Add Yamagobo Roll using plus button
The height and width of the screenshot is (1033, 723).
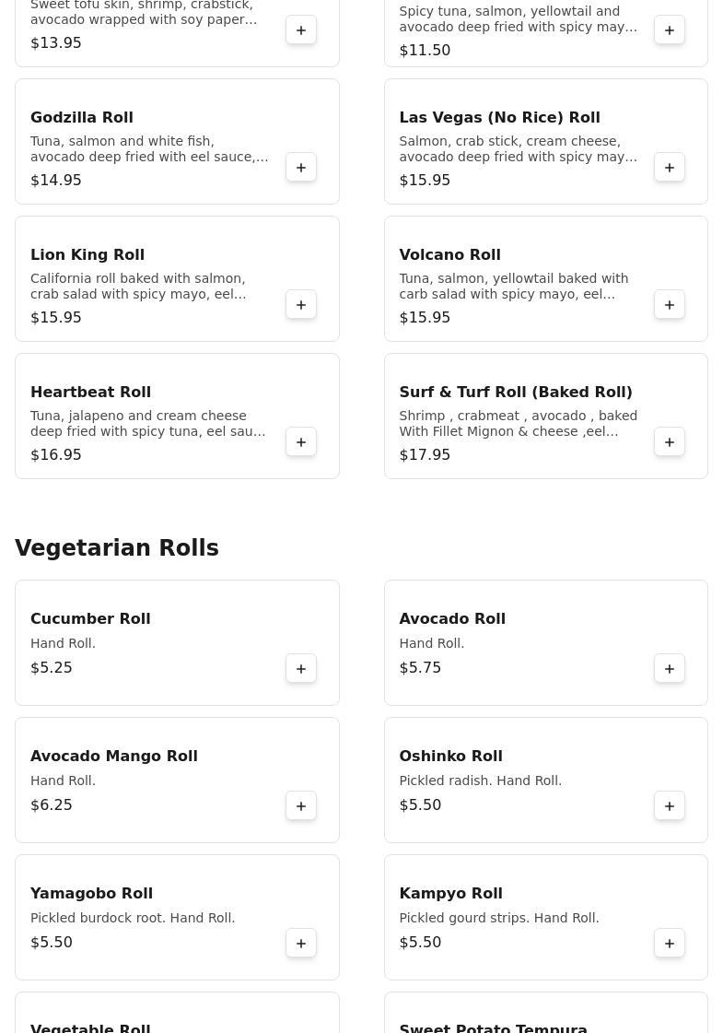[x=301, y=944]
